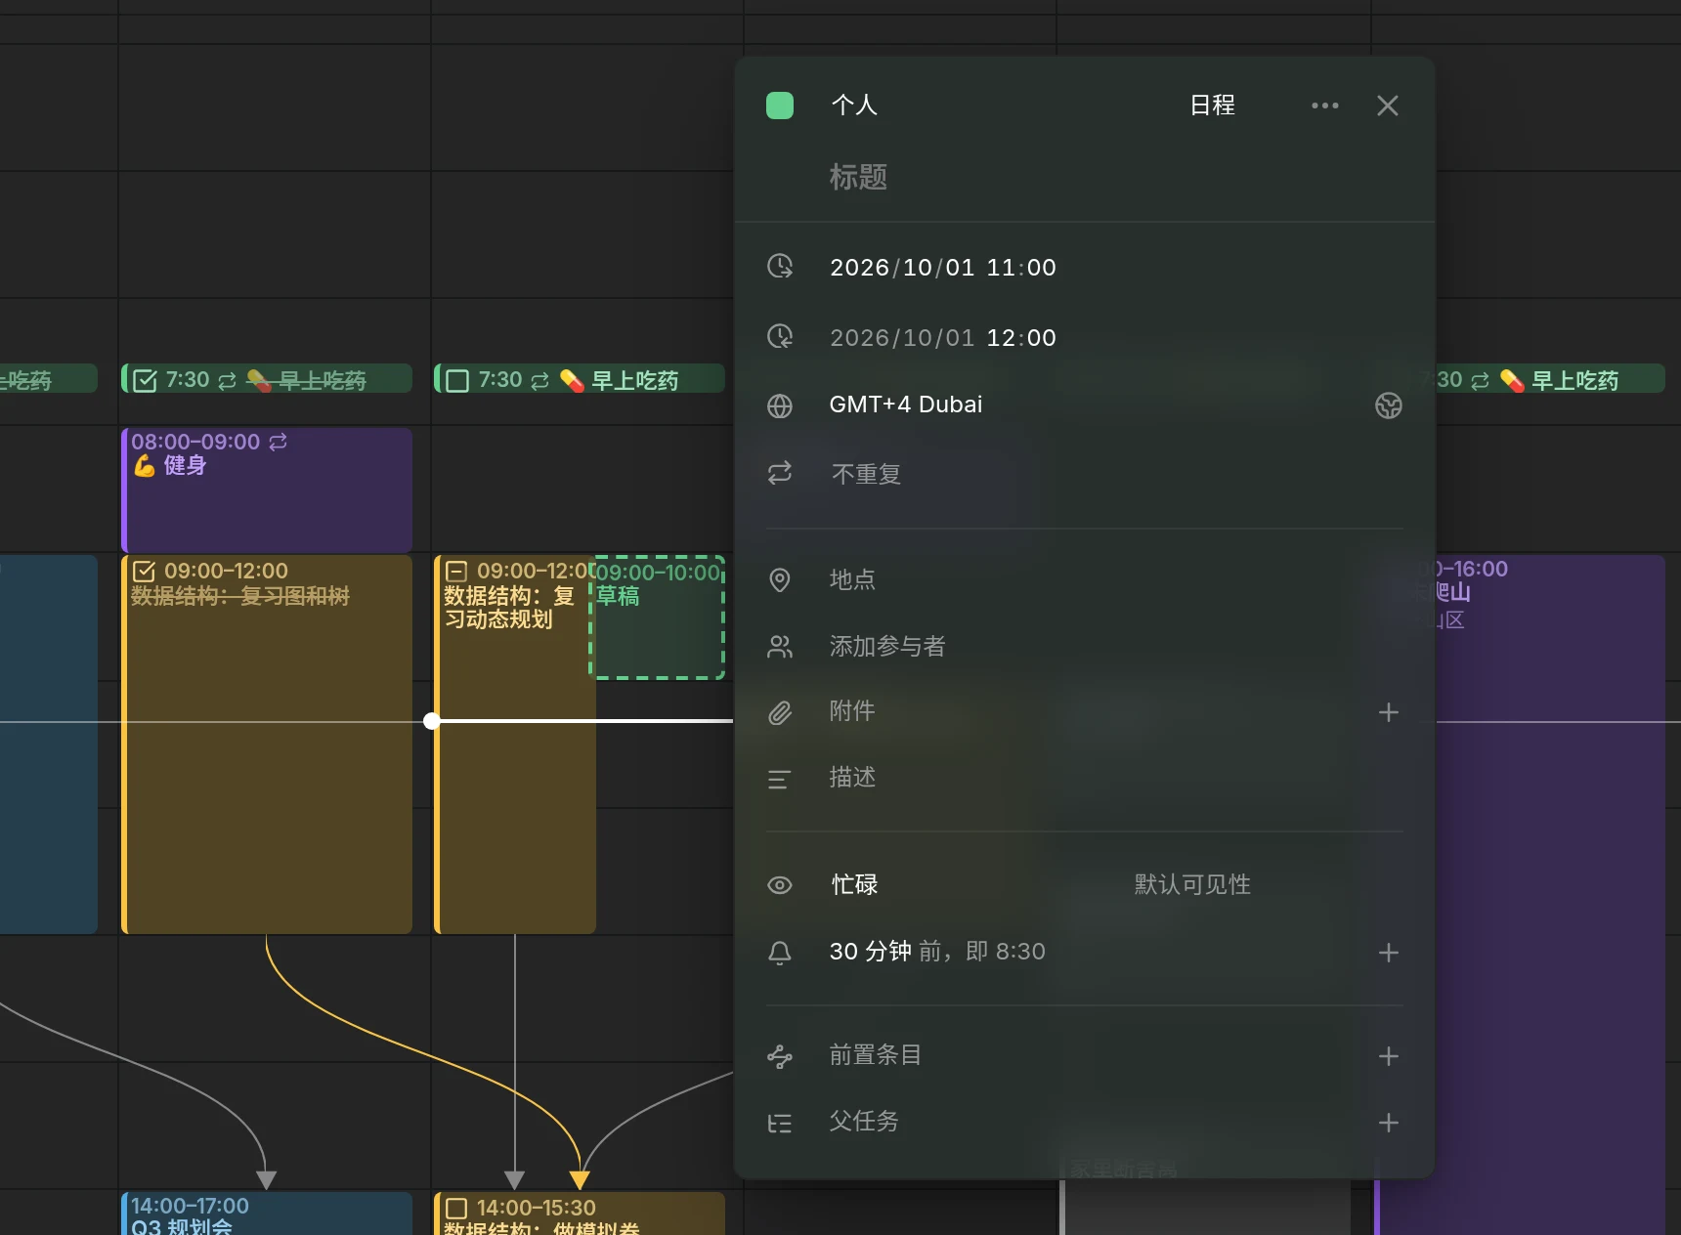Switch the item type 日程
The height and width of the screenshot is (1235, 1681).
[x=1212, y=106]
